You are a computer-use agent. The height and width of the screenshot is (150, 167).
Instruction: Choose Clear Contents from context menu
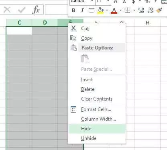[97, 99]
